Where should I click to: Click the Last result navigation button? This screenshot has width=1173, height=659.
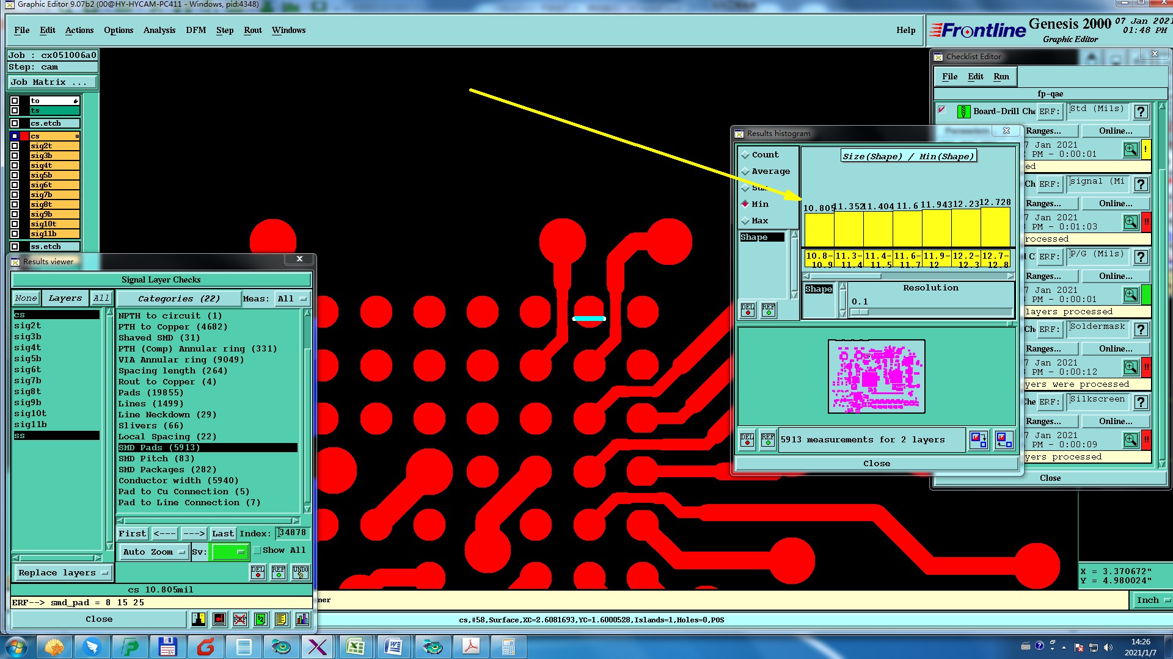coord(222,533)
